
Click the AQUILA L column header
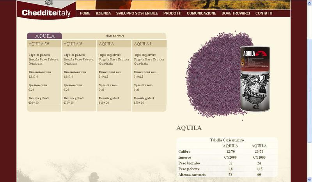point(149,44)
